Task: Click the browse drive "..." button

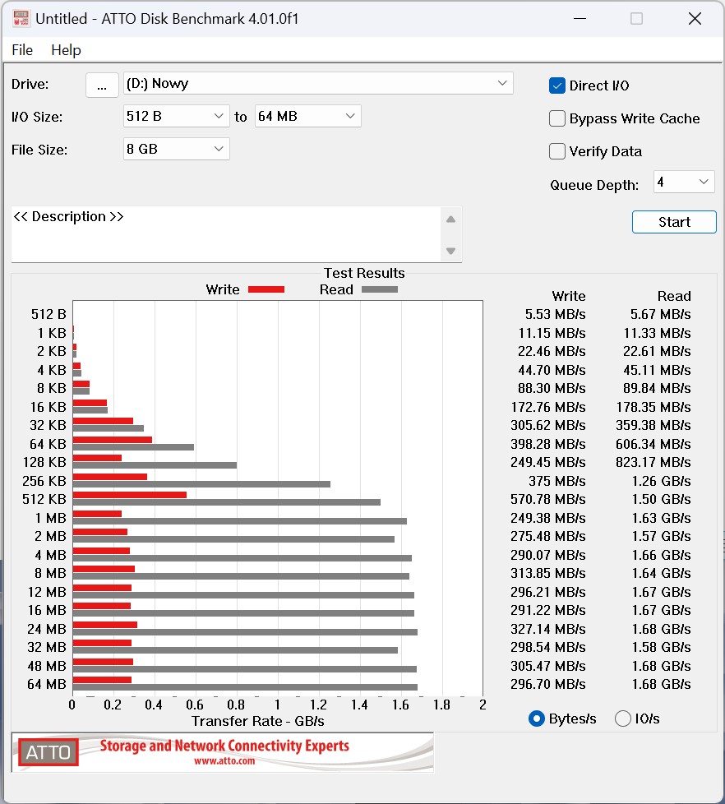Action: (102, 85)
